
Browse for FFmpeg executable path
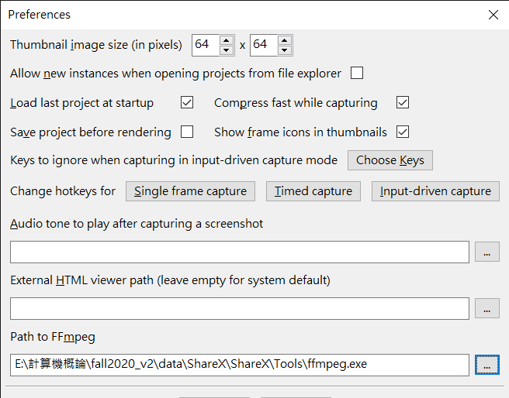pyautogui.click(x=487, y=365)
